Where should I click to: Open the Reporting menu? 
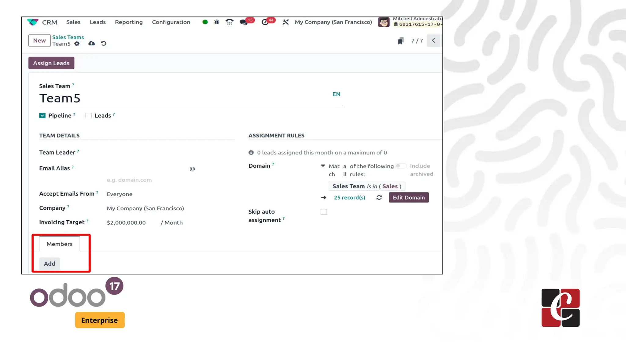pos(129,22)
